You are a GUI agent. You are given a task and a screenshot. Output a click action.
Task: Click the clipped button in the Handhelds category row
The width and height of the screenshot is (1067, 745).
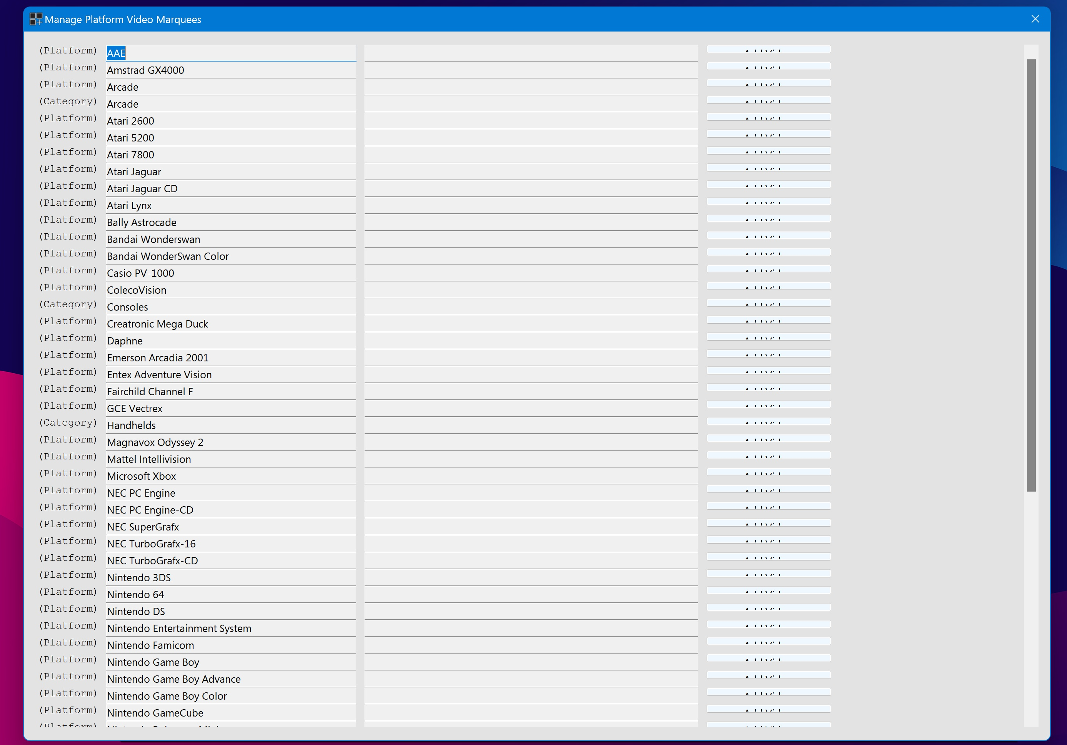coord(769,421)
